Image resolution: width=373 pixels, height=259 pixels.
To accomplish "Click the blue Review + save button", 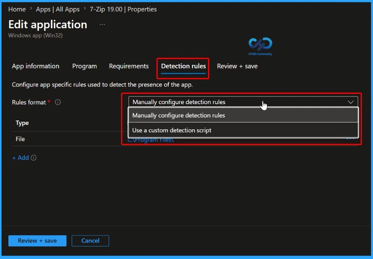I will pyautogui.click(x=37, y=241).
